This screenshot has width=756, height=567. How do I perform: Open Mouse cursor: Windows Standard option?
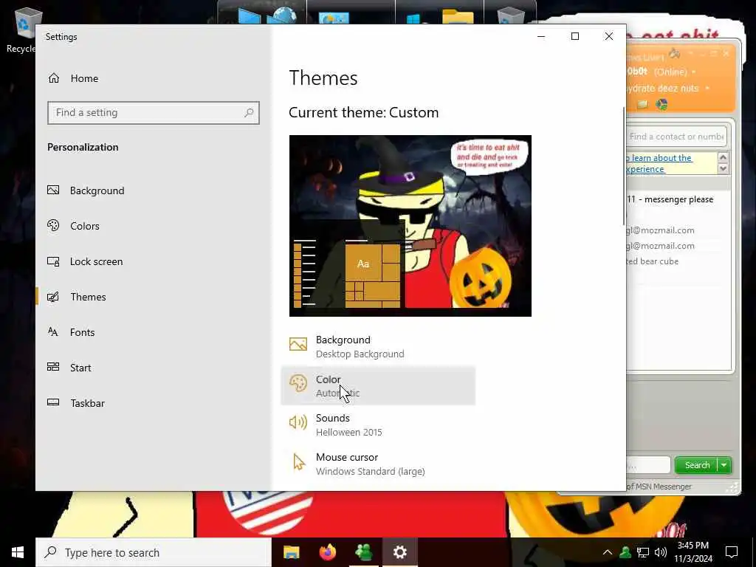click(378, 464)
